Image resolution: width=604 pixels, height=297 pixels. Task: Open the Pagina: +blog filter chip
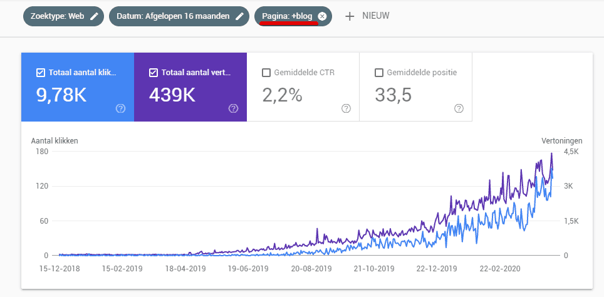coord(286,16)
